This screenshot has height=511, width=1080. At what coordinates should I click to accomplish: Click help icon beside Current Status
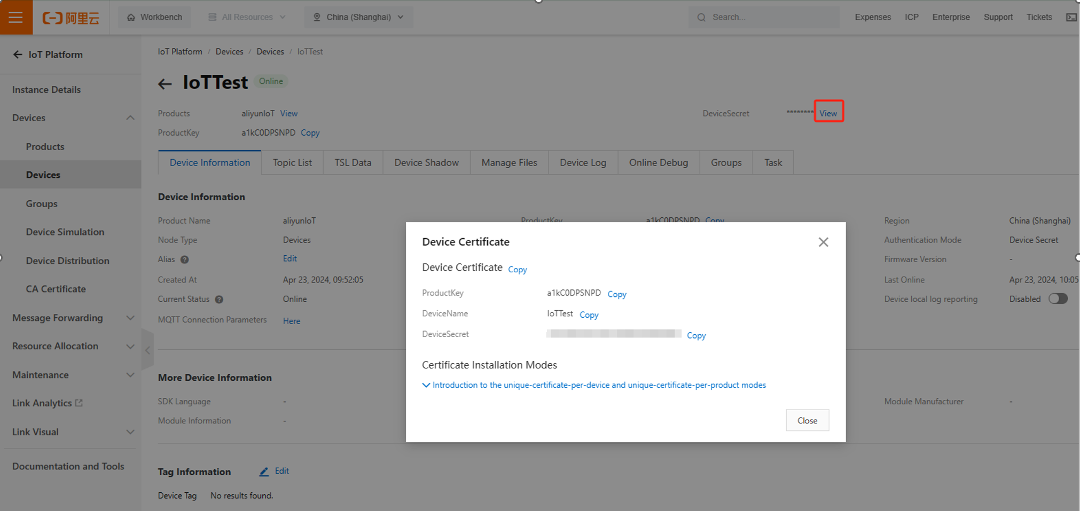pyautogui.click(x=219, y=300)
